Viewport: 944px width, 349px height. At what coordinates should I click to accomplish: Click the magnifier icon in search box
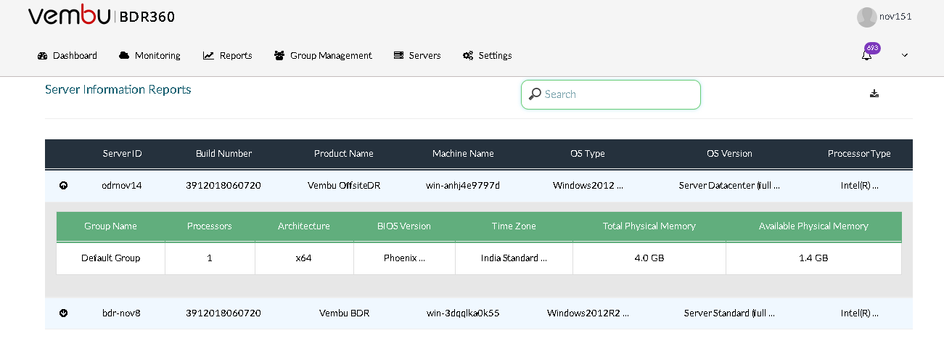[x=535, y=94]
